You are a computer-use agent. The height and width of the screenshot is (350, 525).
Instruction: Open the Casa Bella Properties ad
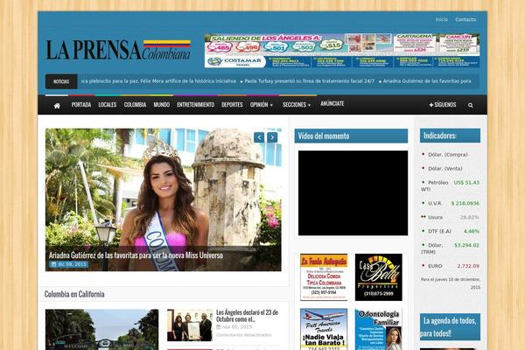tap(379, 277)
